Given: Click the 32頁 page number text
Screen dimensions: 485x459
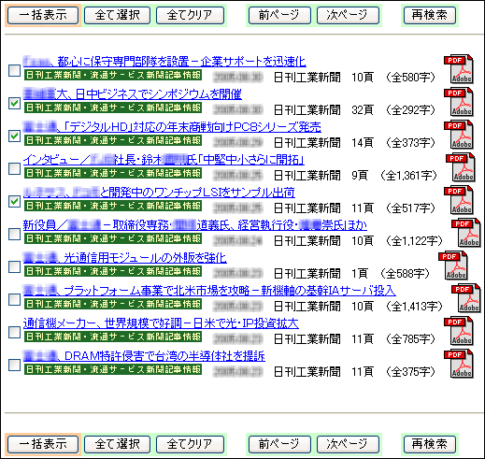Looking at the screenshot, I should coord(363,110).
